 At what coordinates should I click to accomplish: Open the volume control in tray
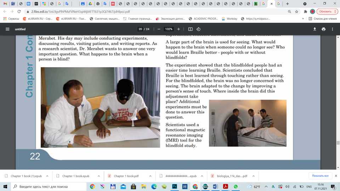(287, 186)
